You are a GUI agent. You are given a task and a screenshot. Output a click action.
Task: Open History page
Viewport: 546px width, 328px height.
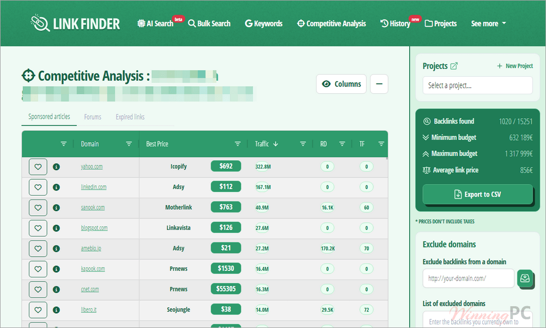(x=395, y=23)
